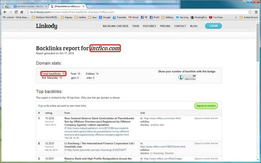Click the 19 backlinks badge
The width and height of the screenshot is (261, 163).
click(187, 77)
